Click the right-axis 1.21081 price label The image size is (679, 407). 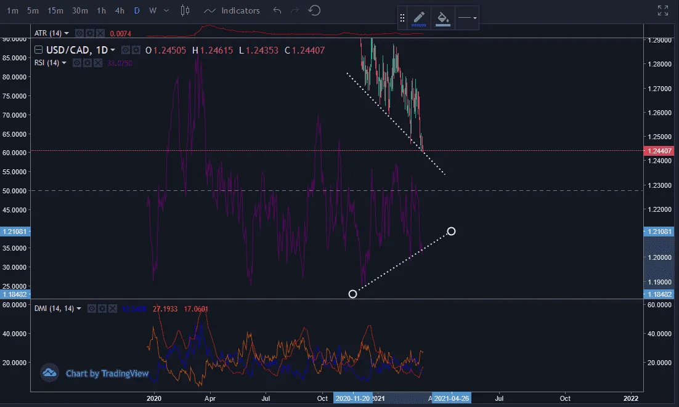tap(659, 232)
